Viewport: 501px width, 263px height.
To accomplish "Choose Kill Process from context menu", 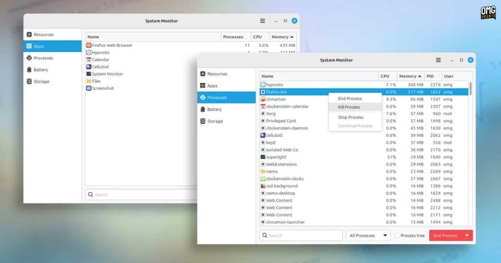I will 355,107.
